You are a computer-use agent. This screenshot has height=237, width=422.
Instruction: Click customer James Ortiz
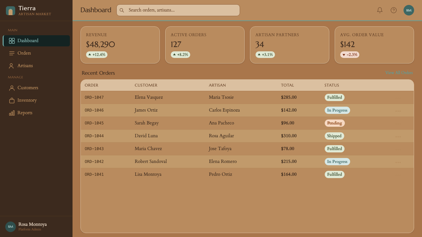146,110
